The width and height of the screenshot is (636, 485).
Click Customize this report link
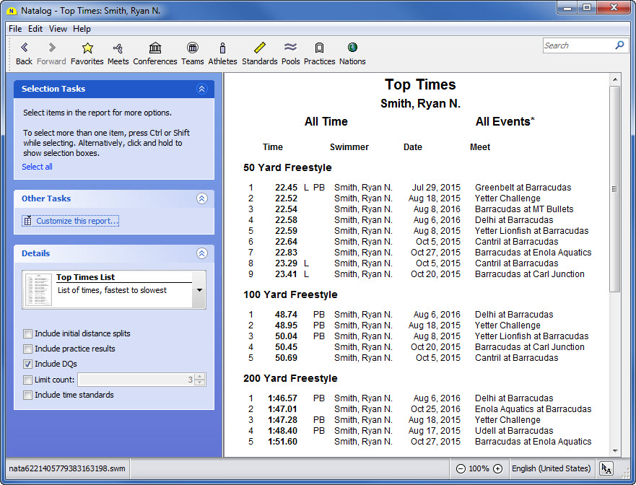click(x=77, y=221)
